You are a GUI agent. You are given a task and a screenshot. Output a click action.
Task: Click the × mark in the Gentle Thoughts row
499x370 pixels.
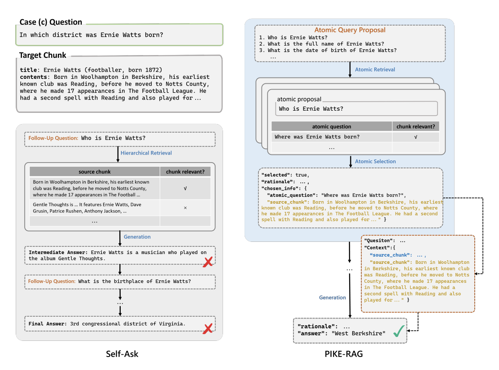185,208
